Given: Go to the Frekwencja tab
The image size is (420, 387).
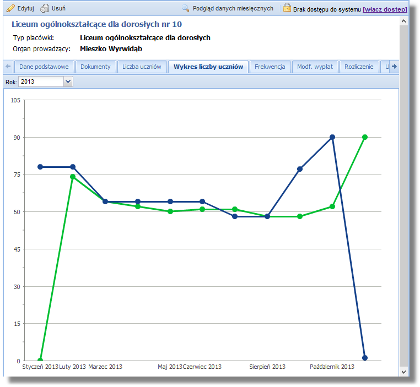Looking at the screenshot, I should pos(270,67).
